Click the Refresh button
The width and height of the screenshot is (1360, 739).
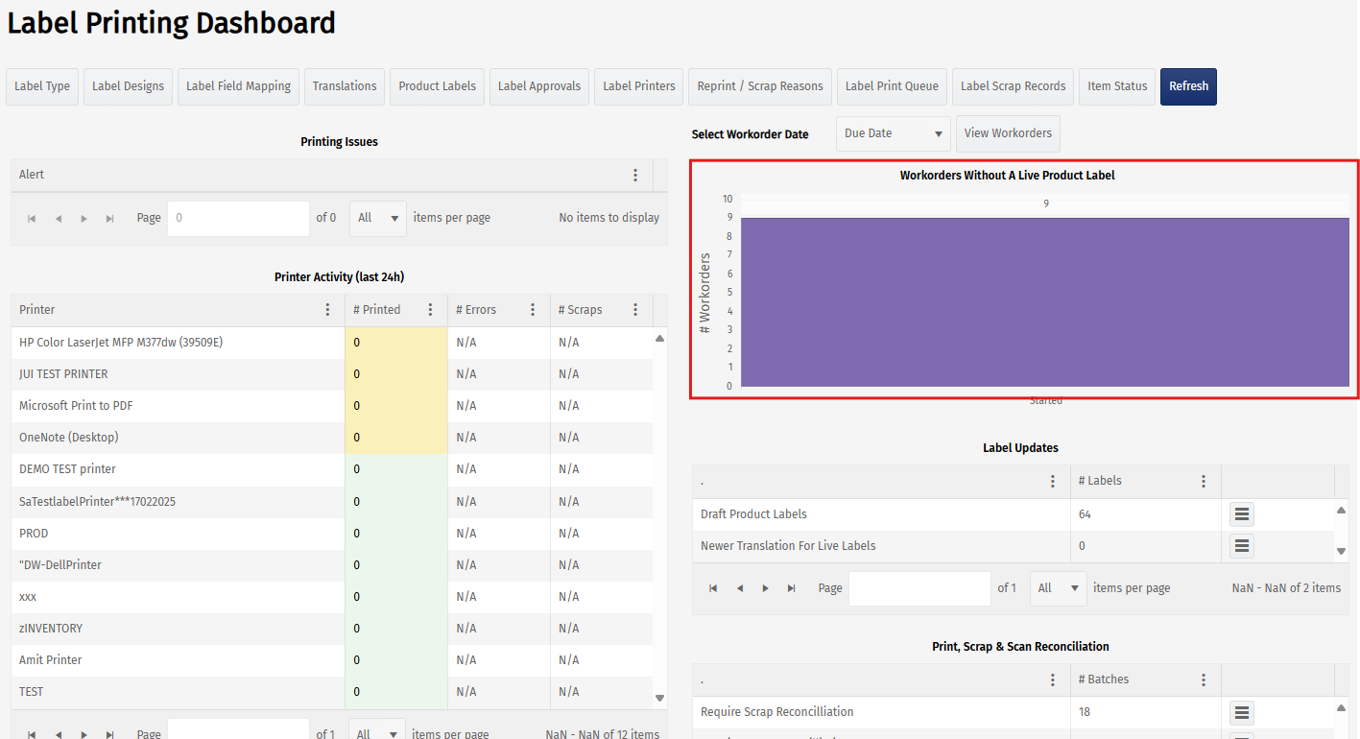tap(1188, 86)
